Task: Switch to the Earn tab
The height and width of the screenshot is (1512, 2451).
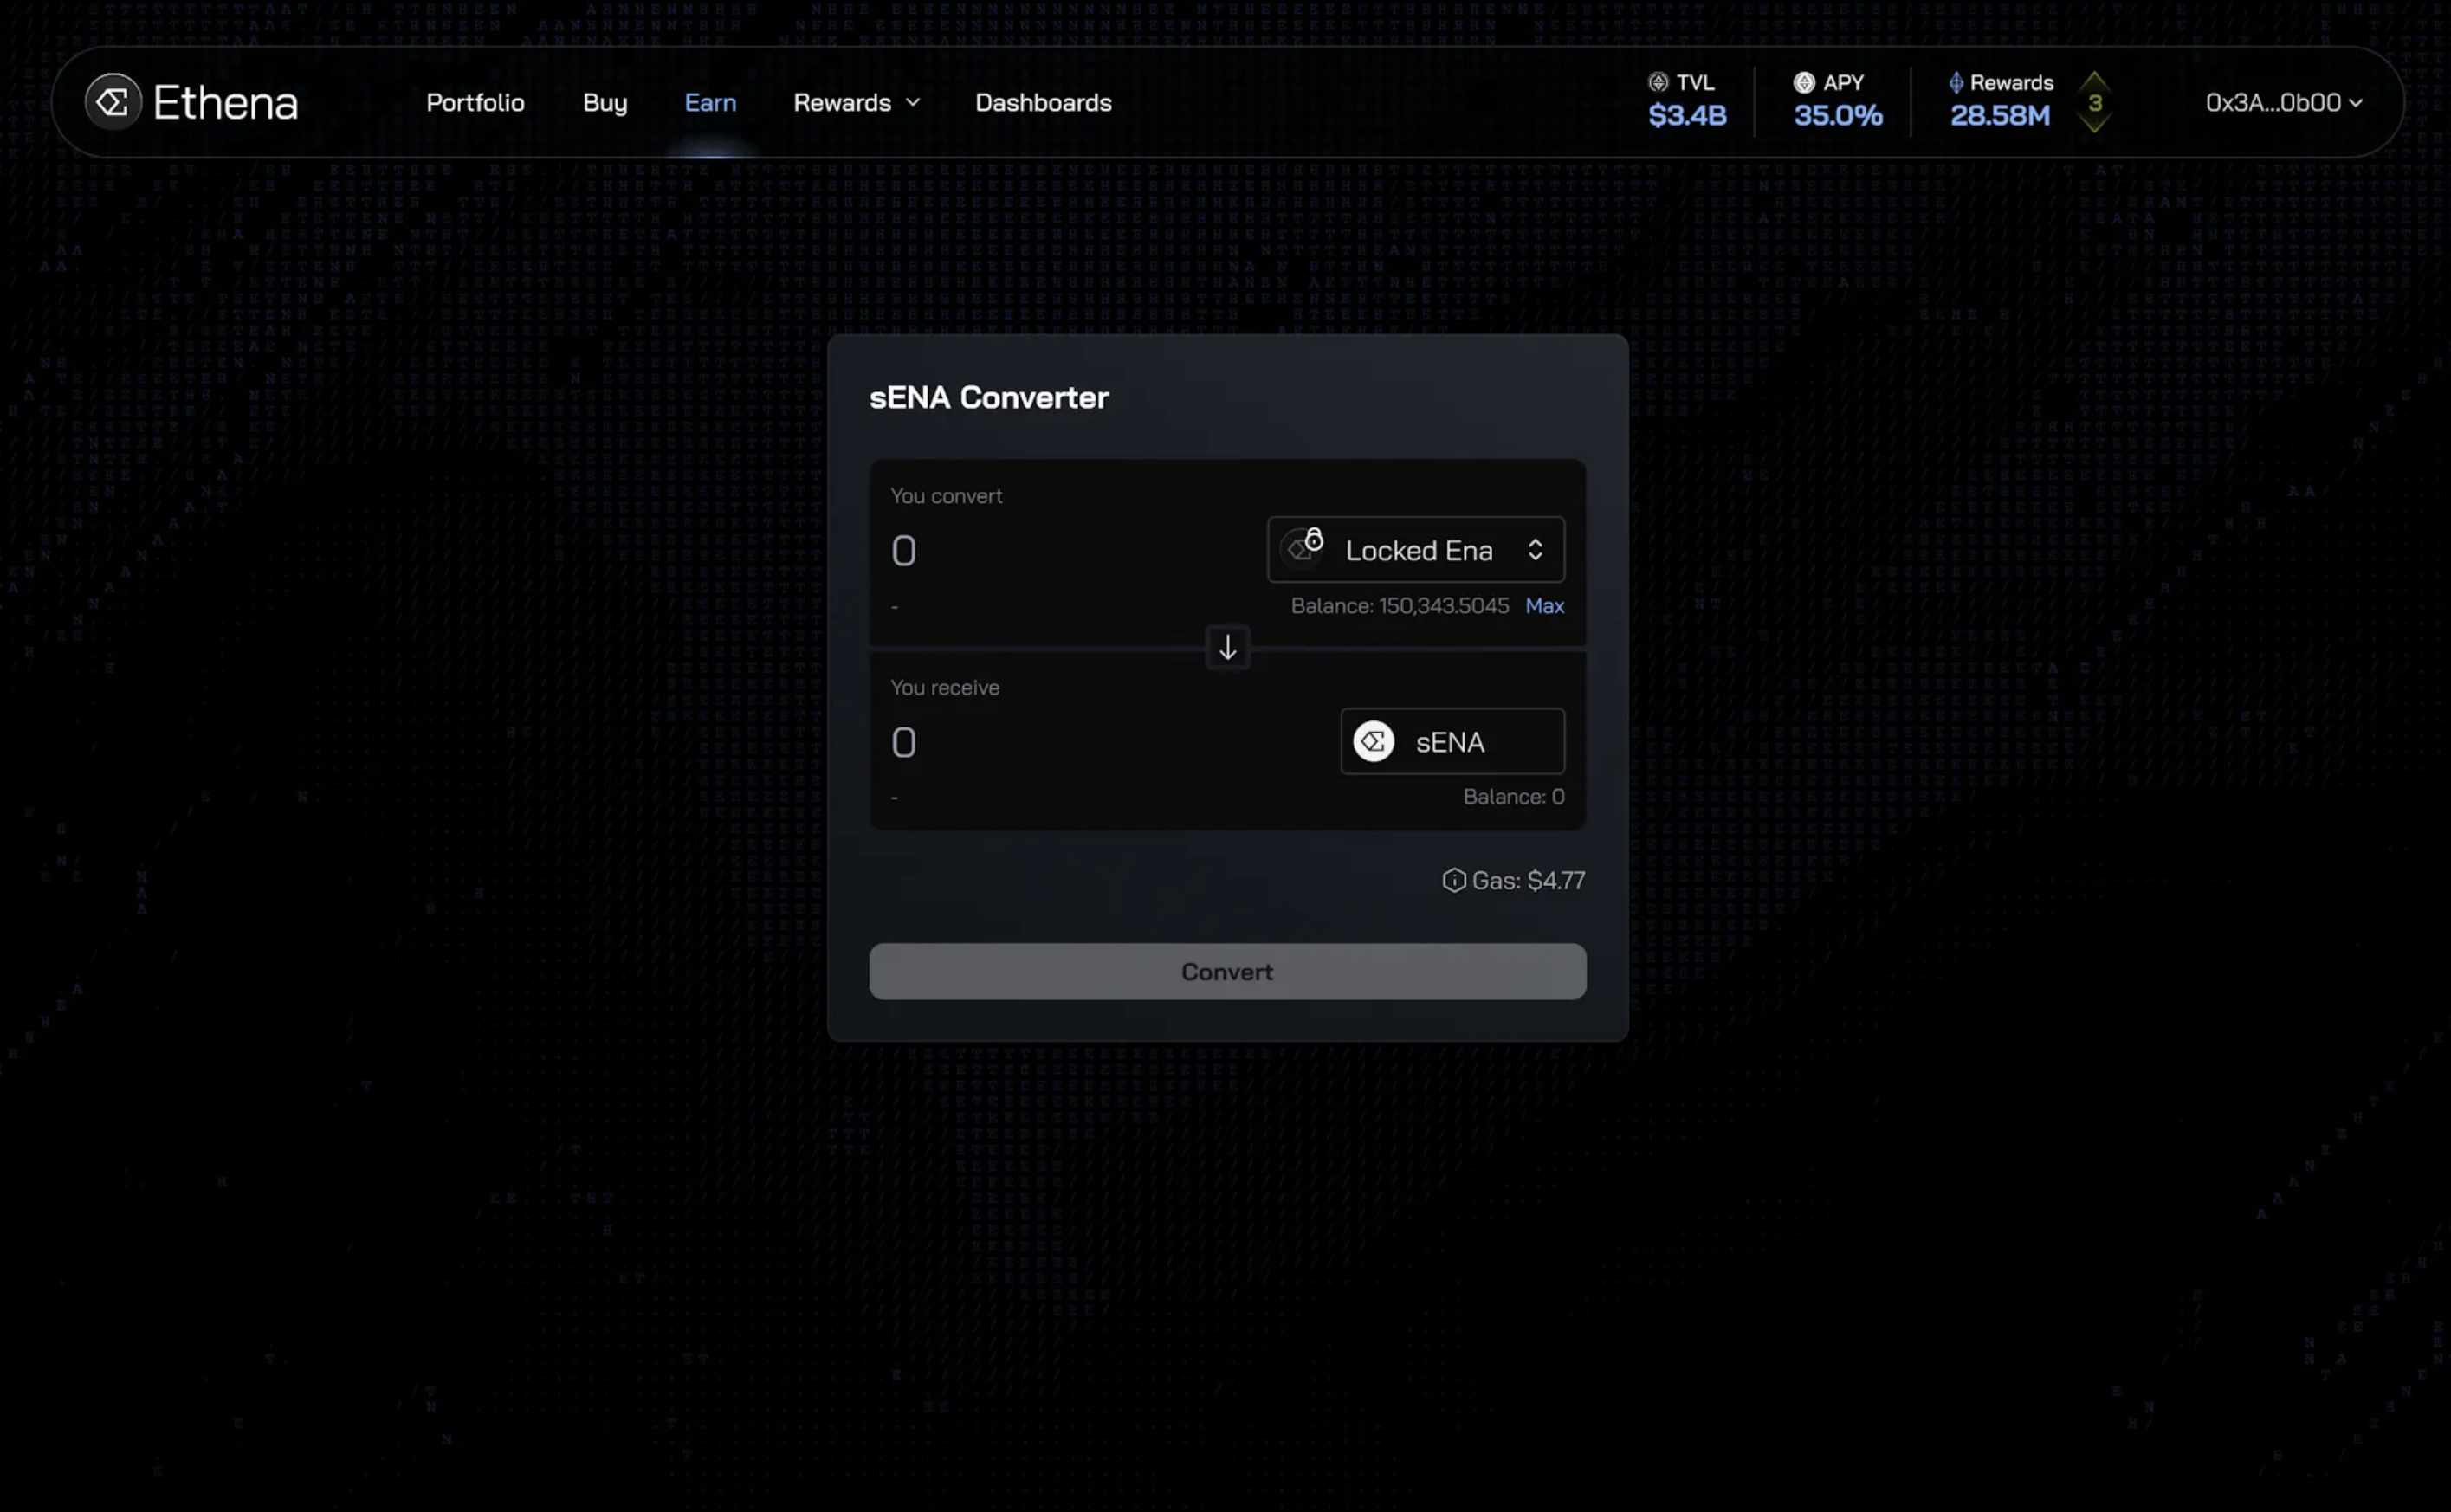Action: tap(710, 102)
